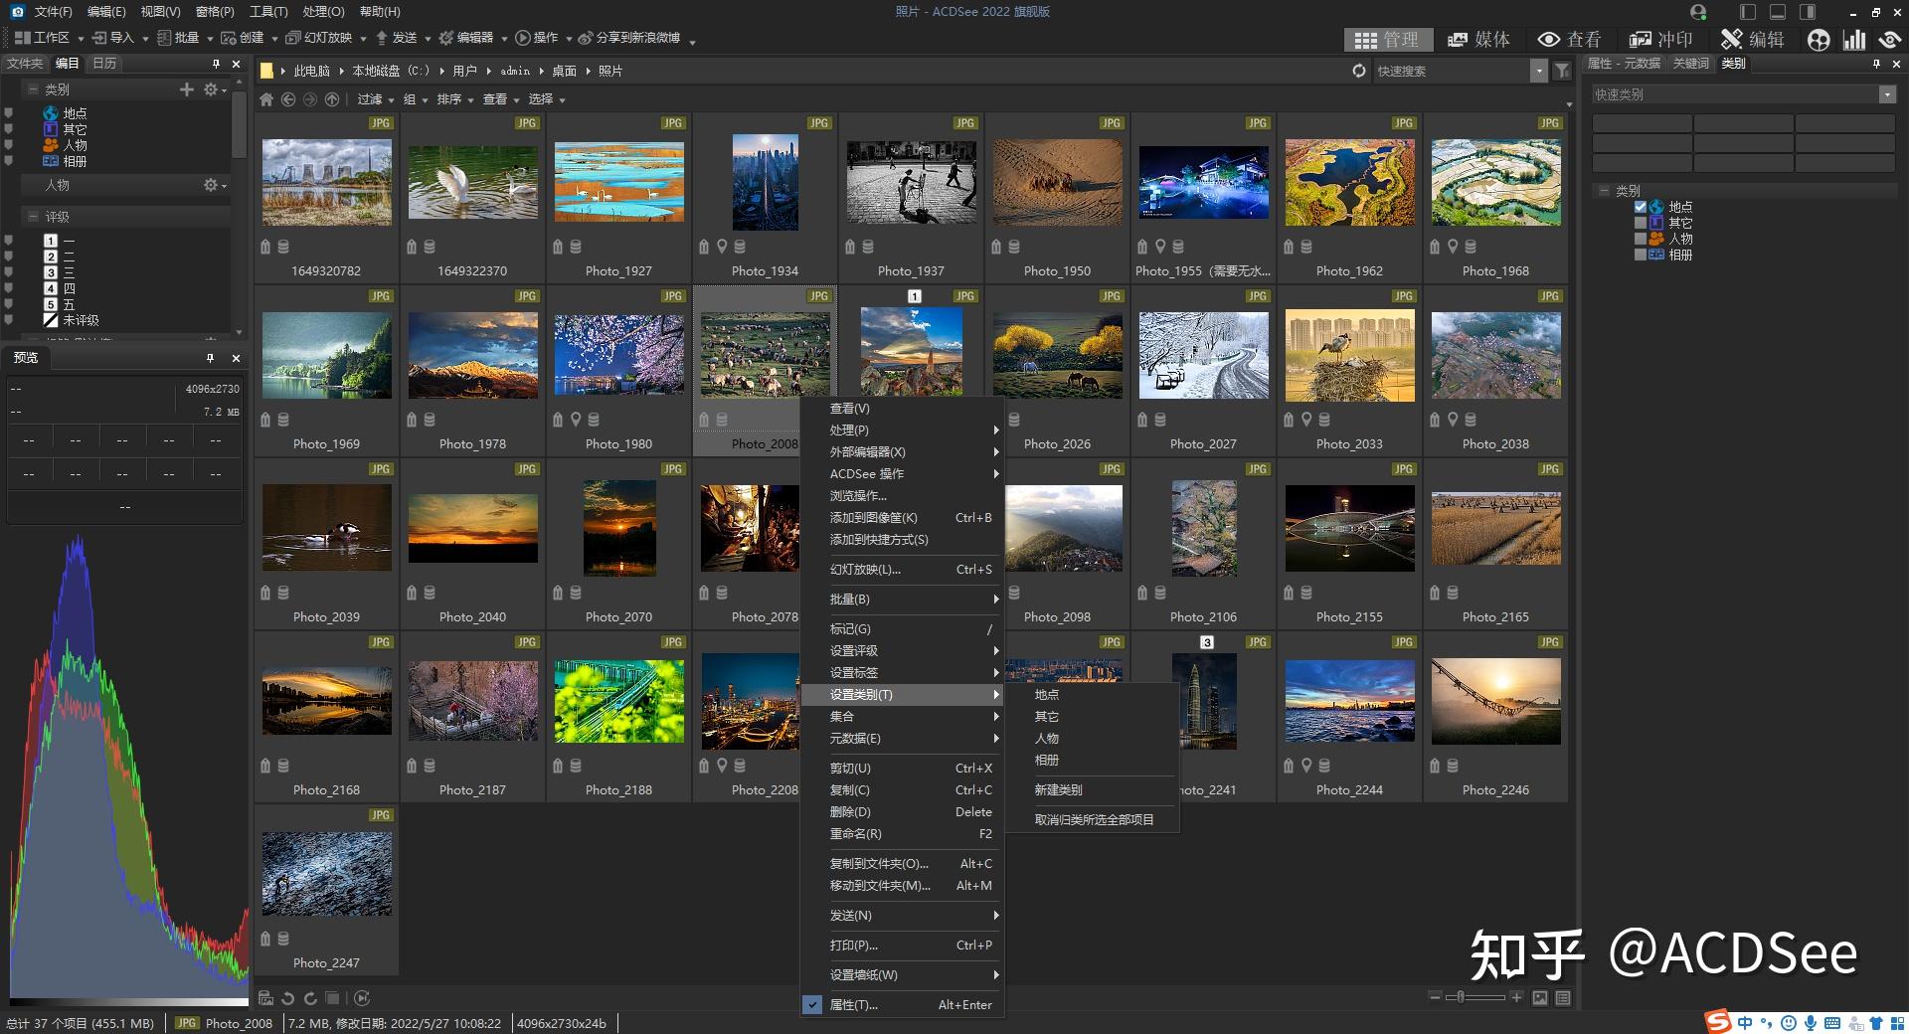Expand the 排序 sort dropdown
The image size is (1909, 1034).
454,99
